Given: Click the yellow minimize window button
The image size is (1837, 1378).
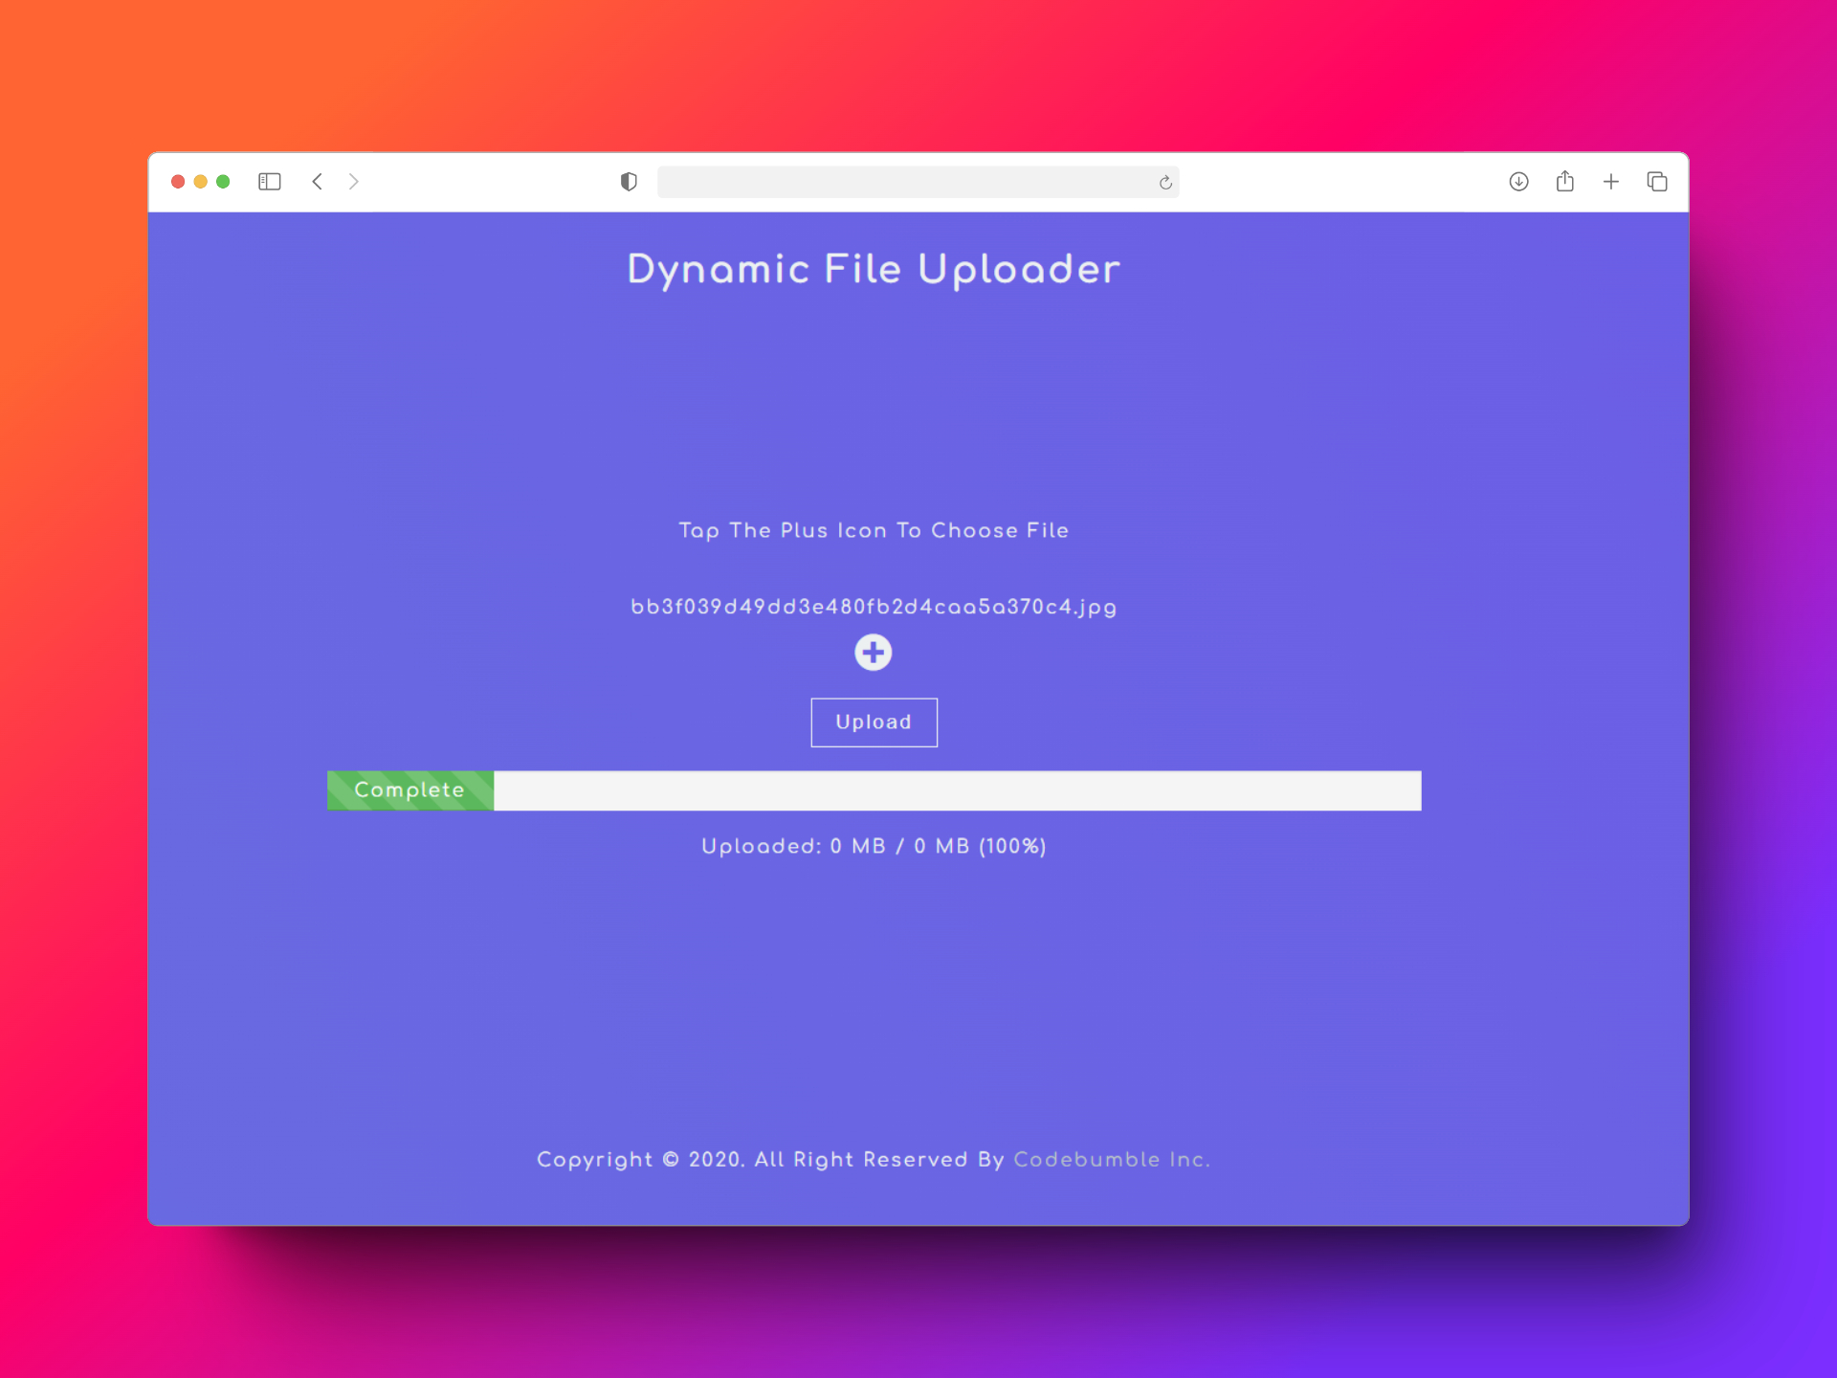Looking at the screenshot, I should coord(201,182).
